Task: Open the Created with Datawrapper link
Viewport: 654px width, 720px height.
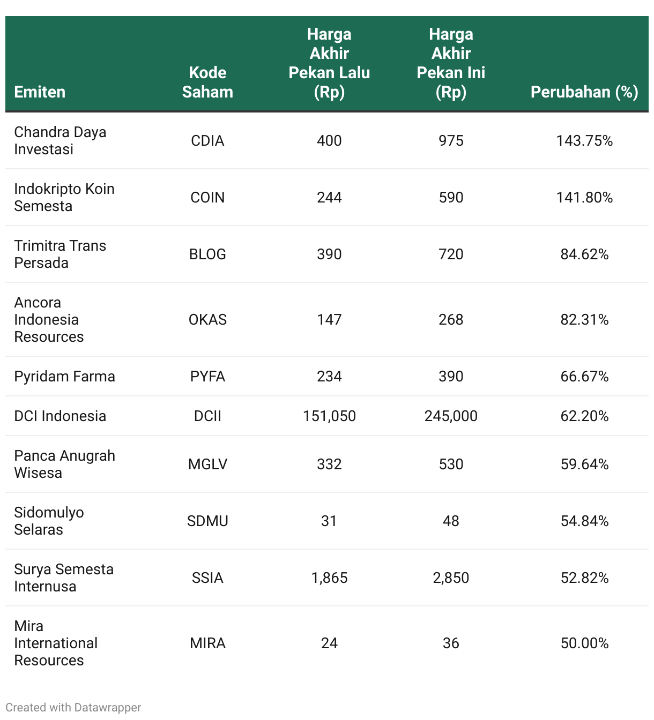Action: click(73, 707)
